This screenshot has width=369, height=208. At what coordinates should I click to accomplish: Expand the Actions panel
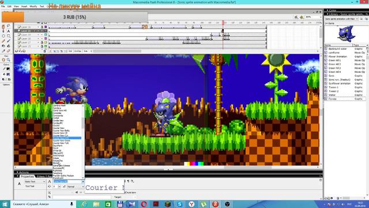pos(17,172)
